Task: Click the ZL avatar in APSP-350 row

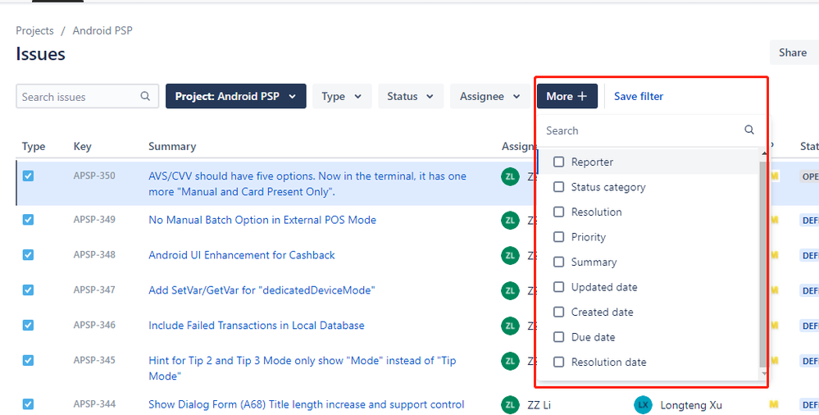Action: point(510,176)
